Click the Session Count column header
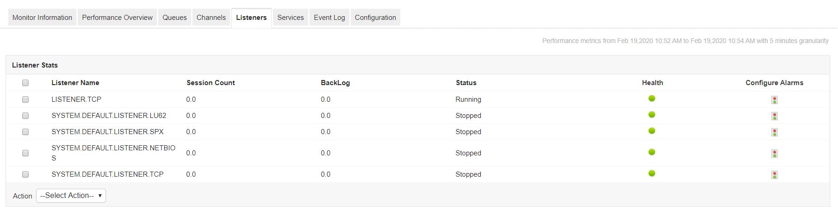Image resolution: width=838 pixels, height=216 pixels. point(211,83)
